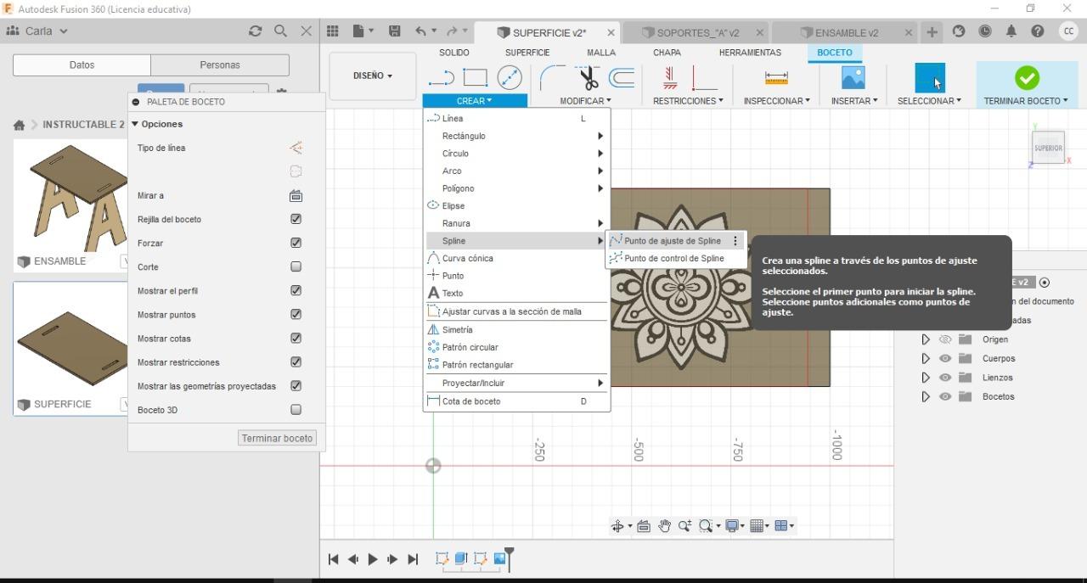Open the help question mark icon
The height and width of the screenshot is (583, 1087).
1037,31
